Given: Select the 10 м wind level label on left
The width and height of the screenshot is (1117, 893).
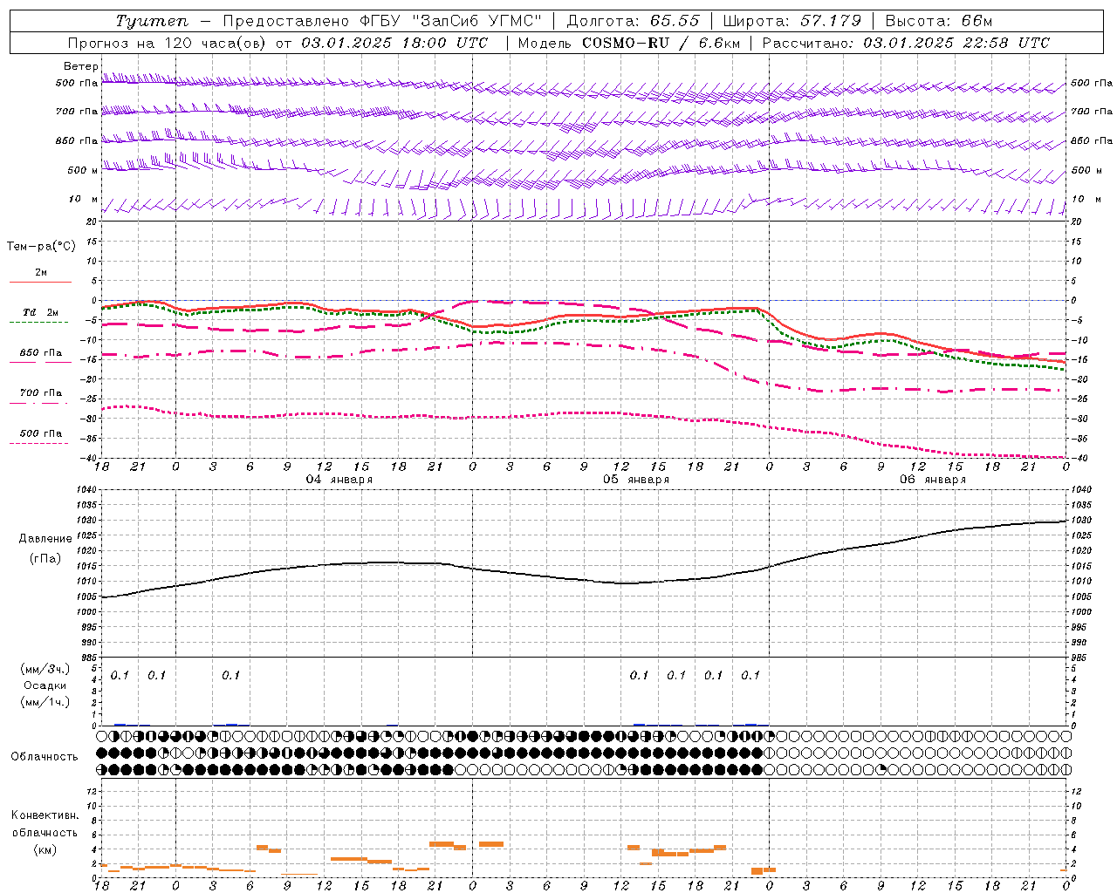Looking at the screenshot, I should 83,199.
